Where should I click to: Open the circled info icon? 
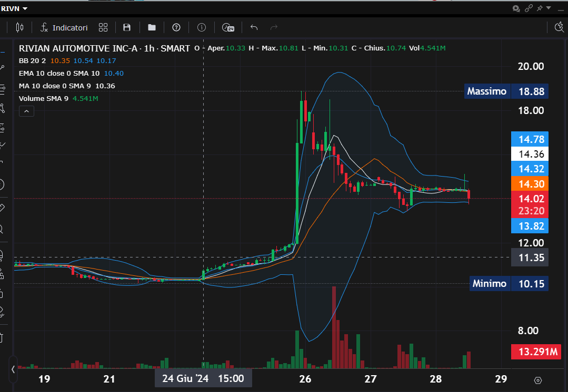pos(202,27)
